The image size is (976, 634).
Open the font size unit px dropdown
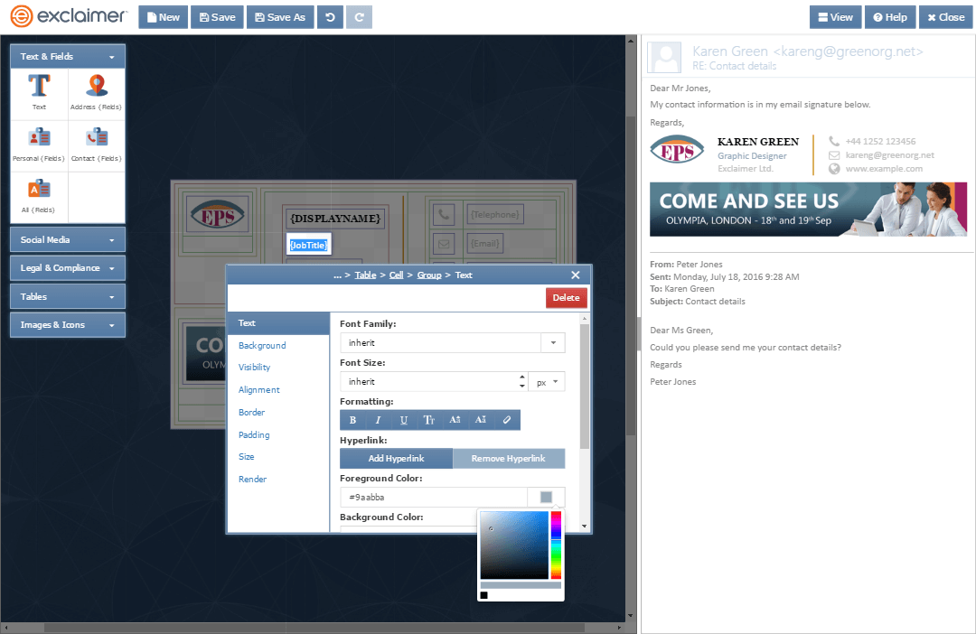[547, 382]
